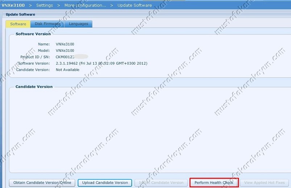Viewport: 291px width, 188px height.
Task: Open More configuration... breadcrumb
Action: click(x=85, y=5)
